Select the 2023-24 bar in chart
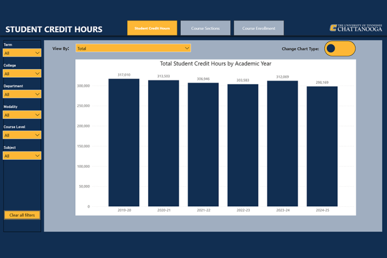Image resolution: width=387 pixels, height=258 pixels. pyautogui.click(x=283, y=144)
